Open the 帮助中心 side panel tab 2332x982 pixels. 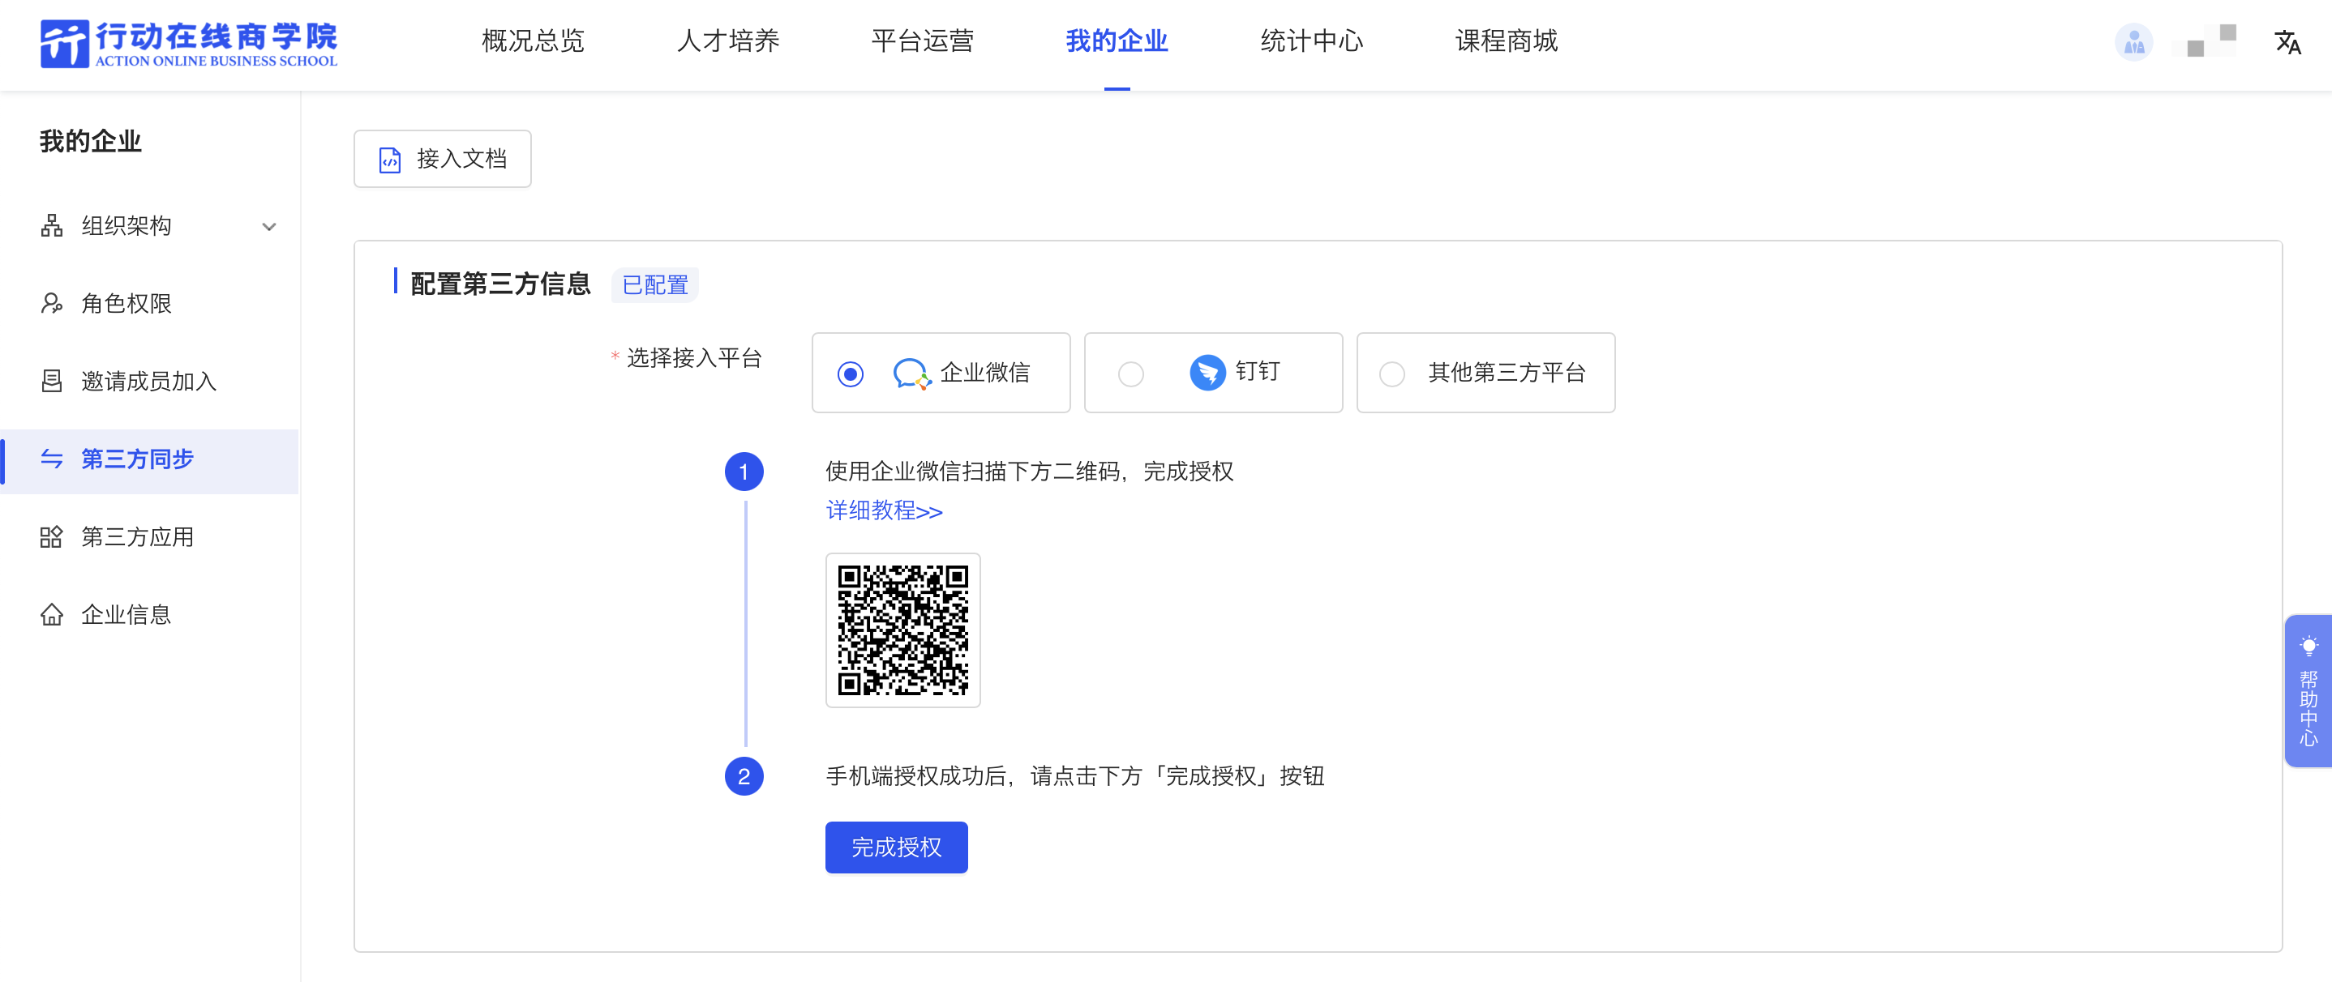tap(2308, 691)
